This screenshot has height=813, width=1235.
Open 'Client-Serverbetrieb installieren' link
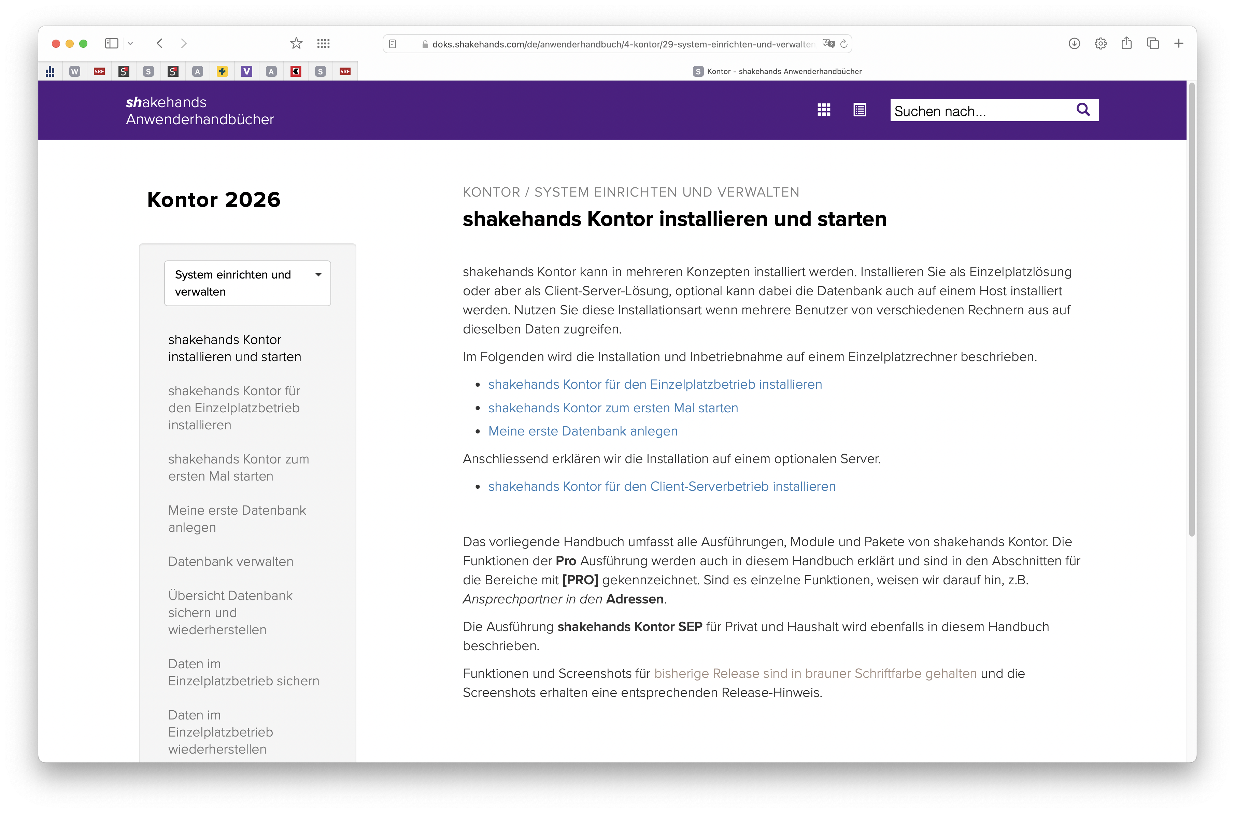(x=662, y=487)
